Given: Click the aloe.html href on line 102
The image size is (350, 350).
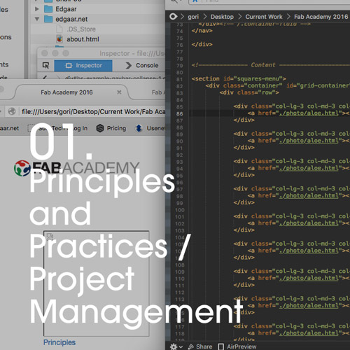Looking at the screenshot, I should pos(309,223).
